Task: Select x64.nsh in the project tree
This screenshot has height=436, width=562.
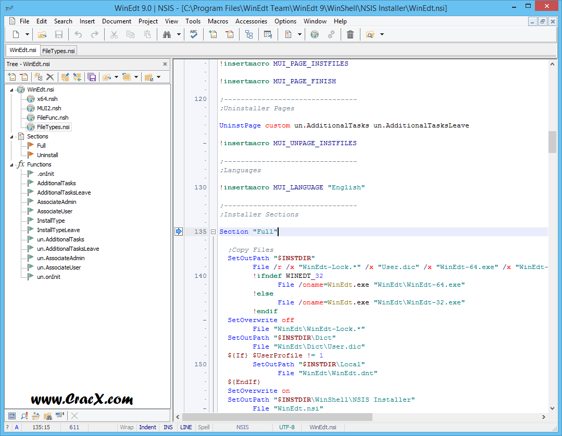Action: click(x=47, y=99)
